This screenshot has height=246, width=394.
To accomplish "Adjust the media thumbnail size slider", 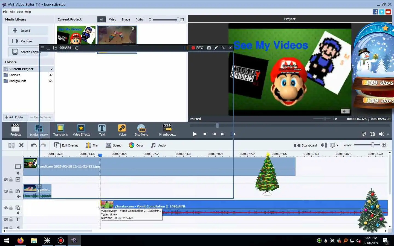I will (178, 19).
